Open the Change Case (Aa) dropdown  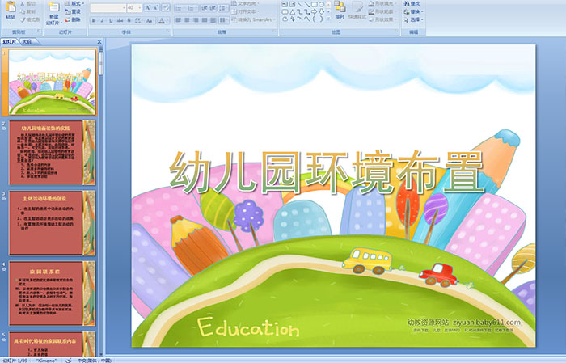tap(150, 20)
